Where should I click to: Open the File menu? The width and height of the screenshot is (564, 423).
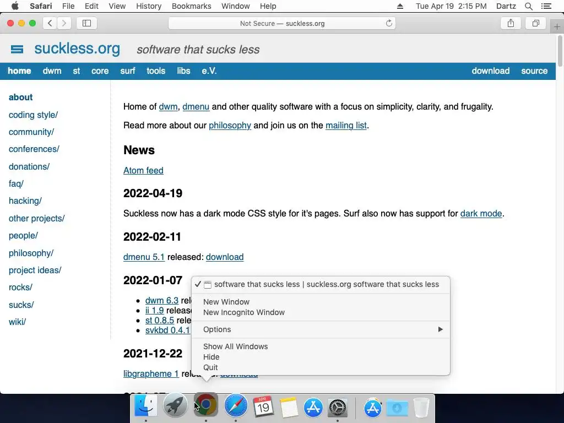pyautogui.click(x=68, y=6)
